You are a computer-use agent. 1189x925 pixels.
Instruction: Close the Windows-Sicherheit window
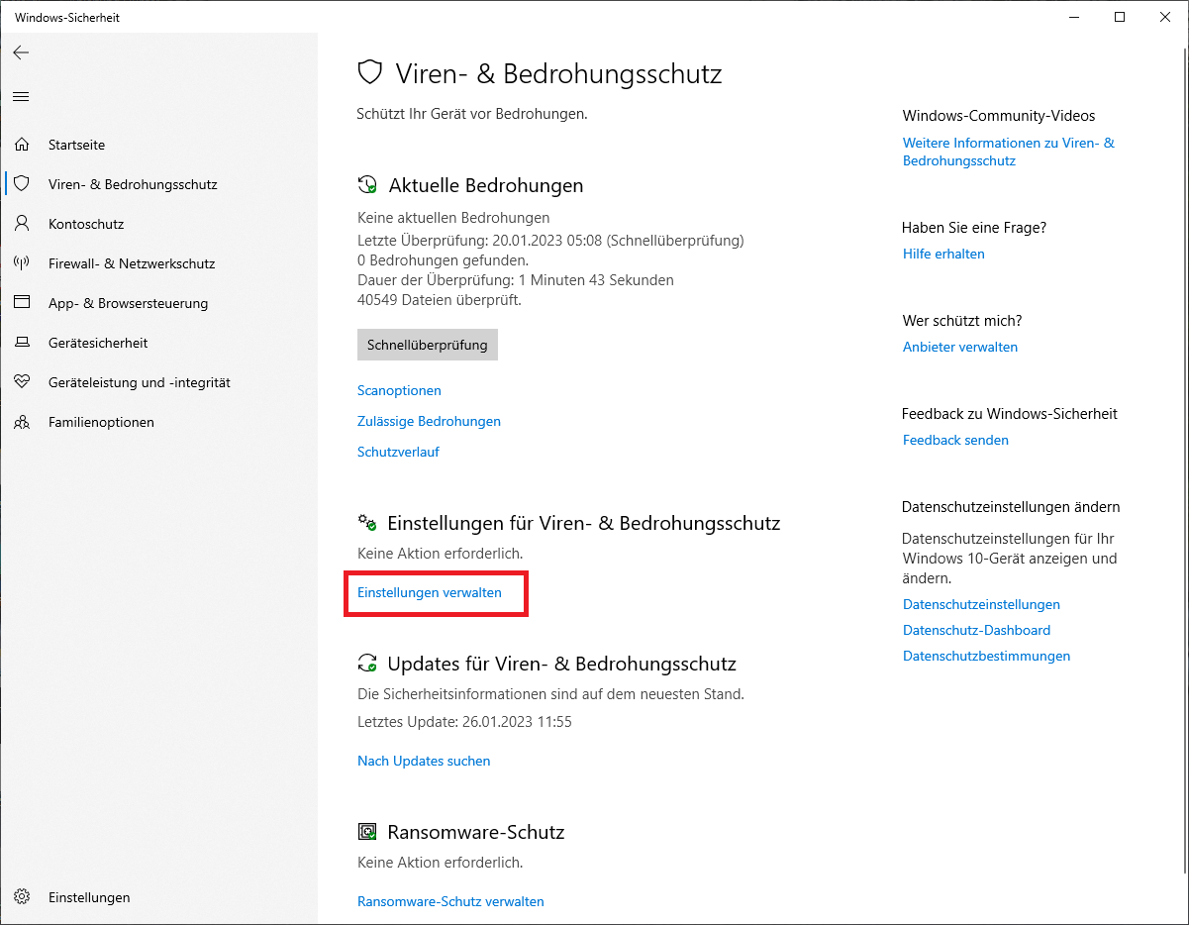point(1165,17)
